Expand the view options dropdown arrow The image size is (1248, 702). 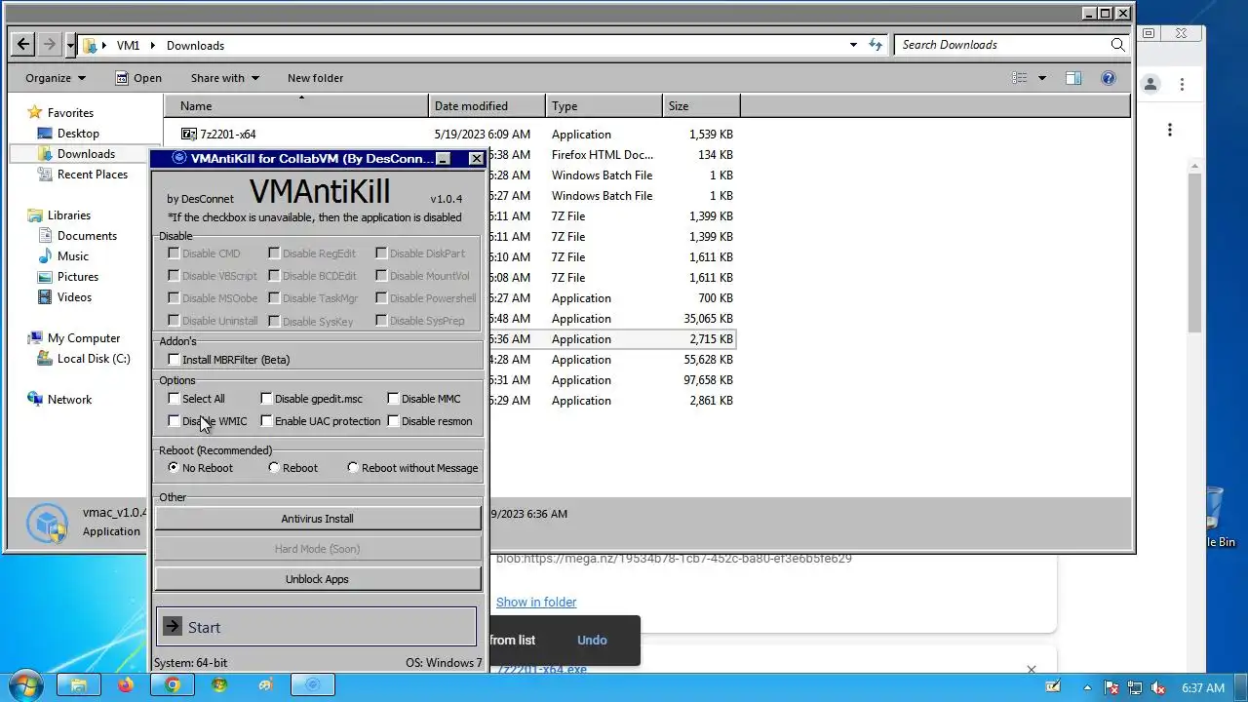[x=1041, y=78]
